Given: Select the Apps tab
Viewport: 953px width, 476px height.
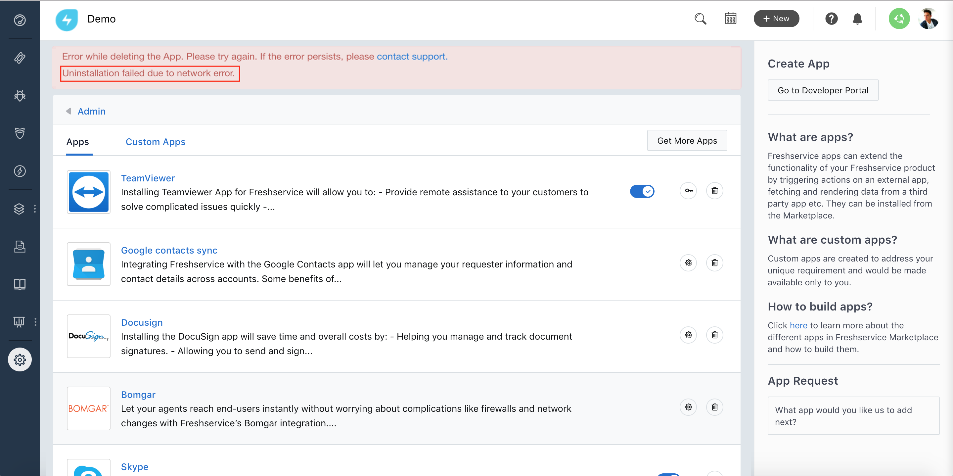Looking at the screenshot, I should pos(78,142).
